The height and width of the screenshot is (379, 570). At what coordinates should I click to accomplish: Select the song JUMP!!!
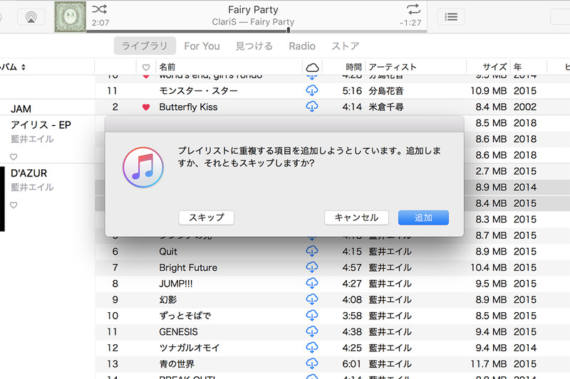pyautogui.click(x=176, y=284)
